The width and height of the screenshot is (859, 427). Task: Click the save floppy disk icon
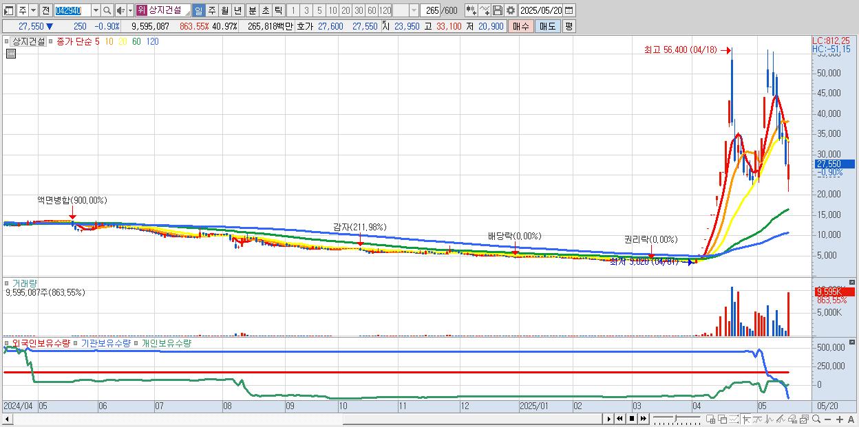click(x=497, y=10)
